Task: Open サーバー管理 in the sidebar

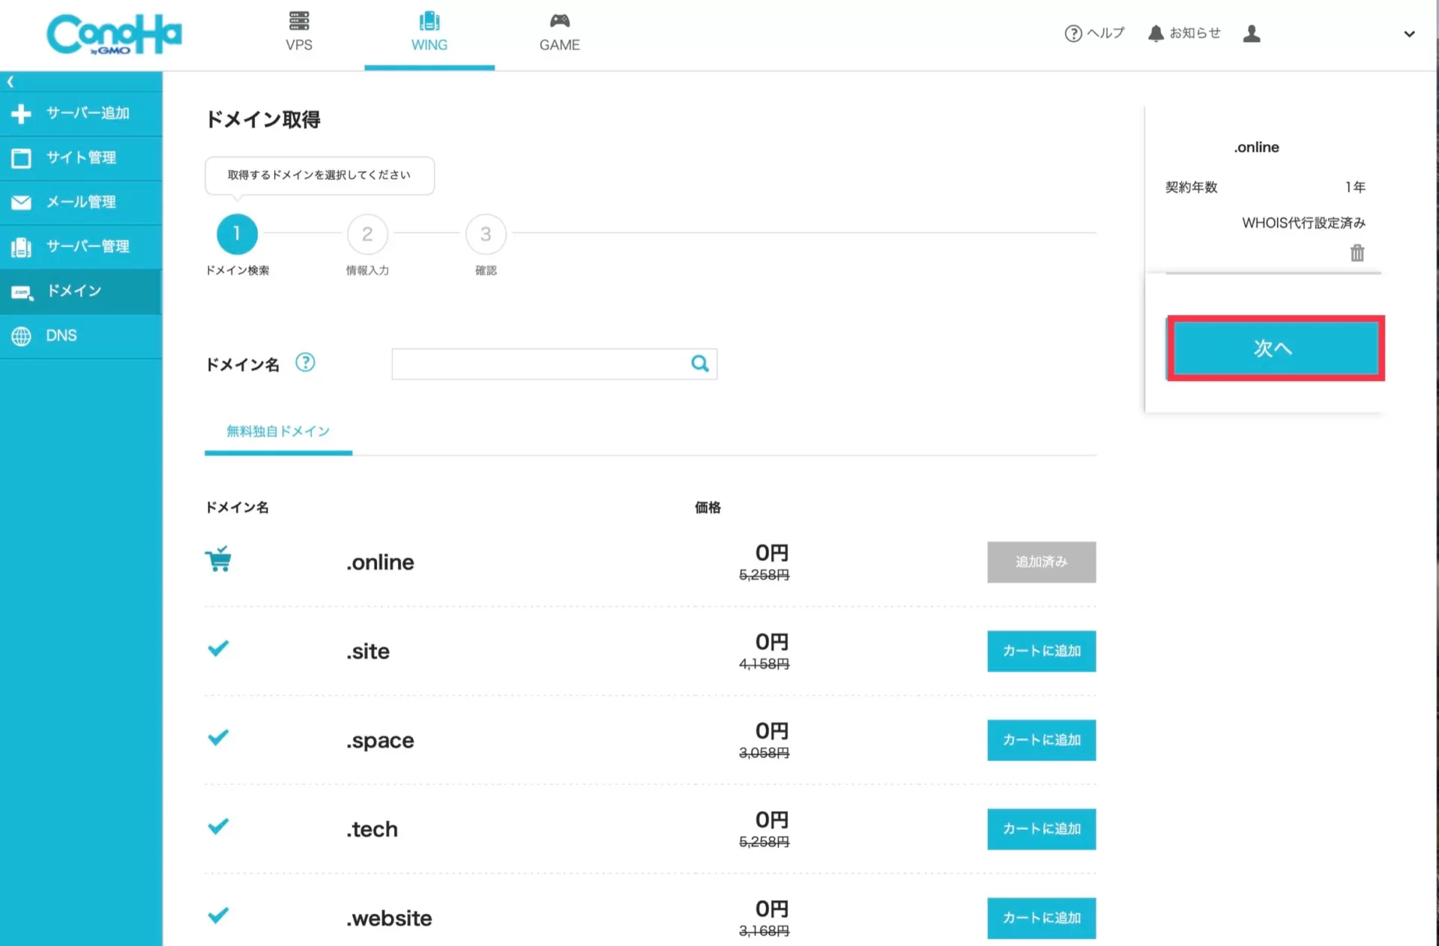Action: (81, 246)
